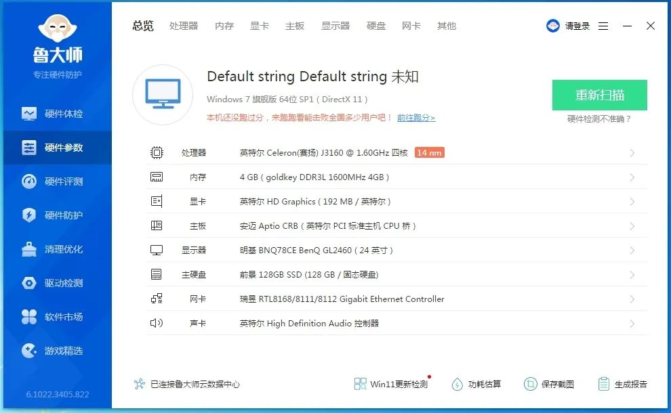Click the 鲁大师 logo avatar
Image resolution: width=671 pixels, height=413 pixels.
click(x=58, y=28)
